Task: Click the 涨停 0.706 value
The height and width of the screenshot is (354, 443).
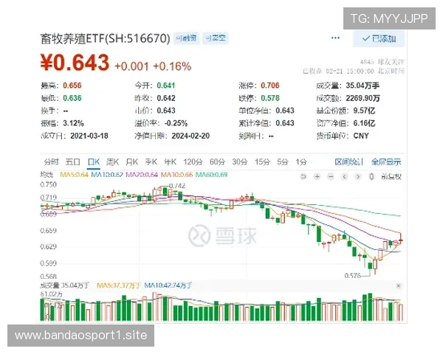Action: pos(270,86)
